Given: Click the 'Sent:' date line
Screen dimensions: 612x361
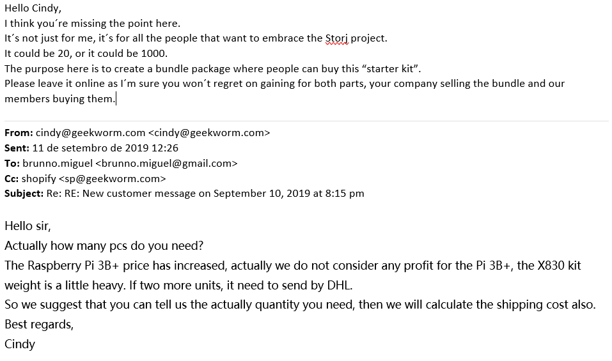Looking at the screenshot, I should [x=91, y=148].
